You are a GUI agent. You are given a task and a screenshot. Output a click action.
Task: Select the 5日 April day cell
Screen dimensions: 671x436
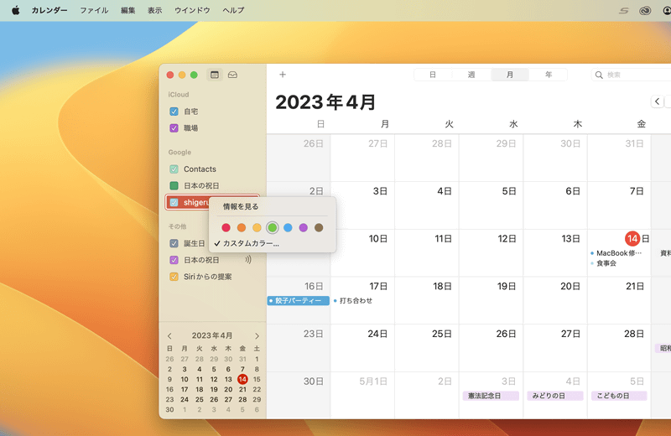491,205
